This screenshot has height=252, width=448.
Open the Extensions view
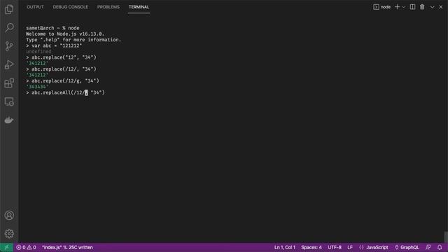point(9,83)
